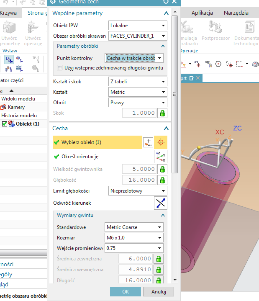Toggle the lock beside Głębokość
Viewport: 259px width, 301px height.
coord(162,180)
